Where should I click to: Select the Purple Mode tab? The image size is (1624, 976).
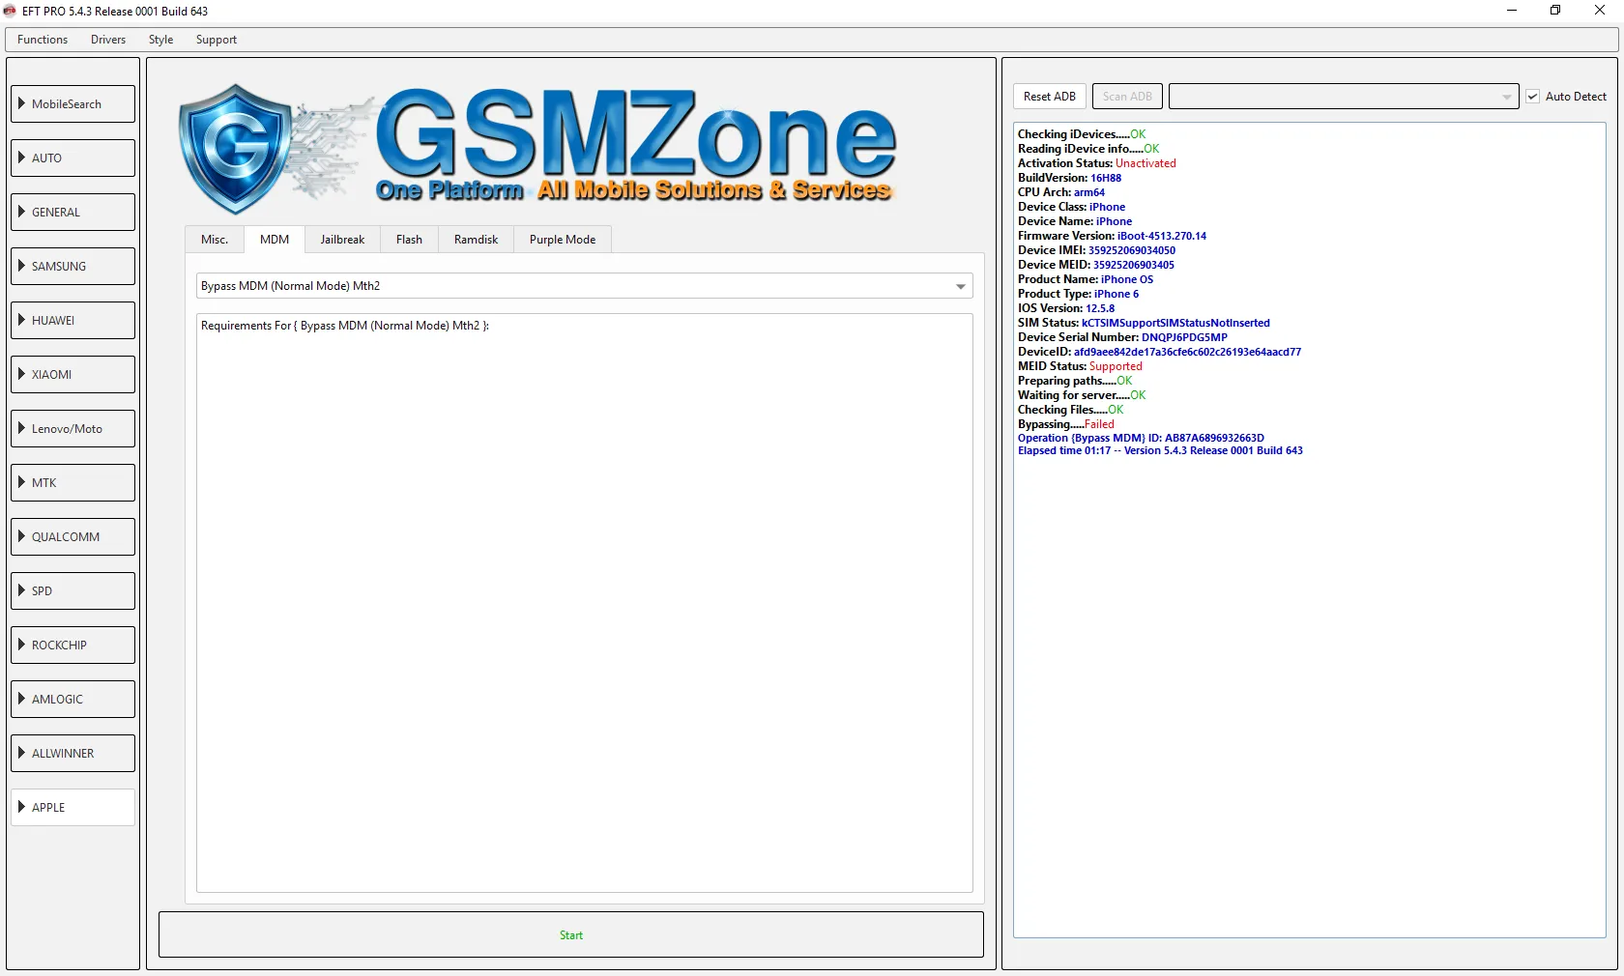click(562, 240)
